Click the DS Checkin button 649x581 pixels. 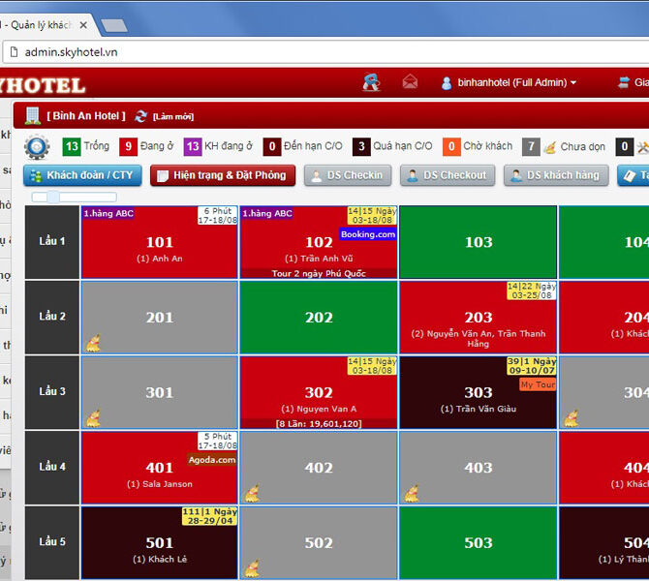click(x=348, y=175)
